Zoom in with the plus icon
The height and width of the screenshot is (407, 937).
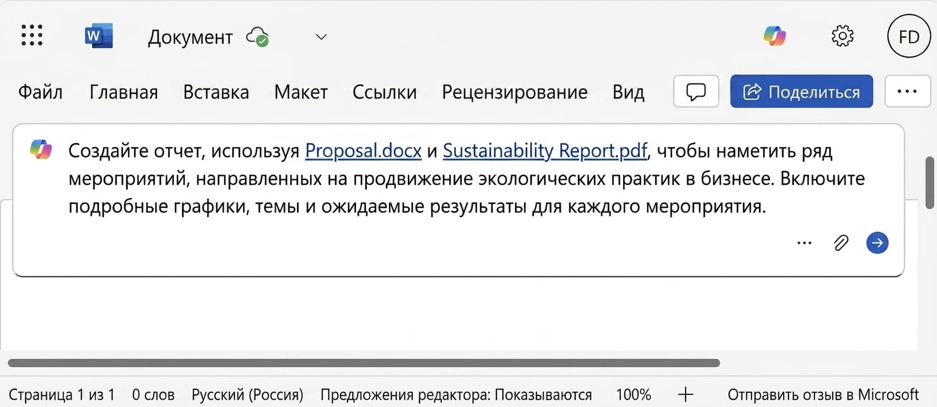pyautogui.click(x=685, y=395)
